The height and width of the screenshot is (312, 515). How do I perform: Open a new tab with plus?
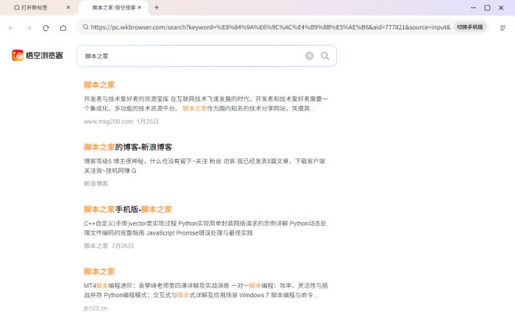[156, 7]
